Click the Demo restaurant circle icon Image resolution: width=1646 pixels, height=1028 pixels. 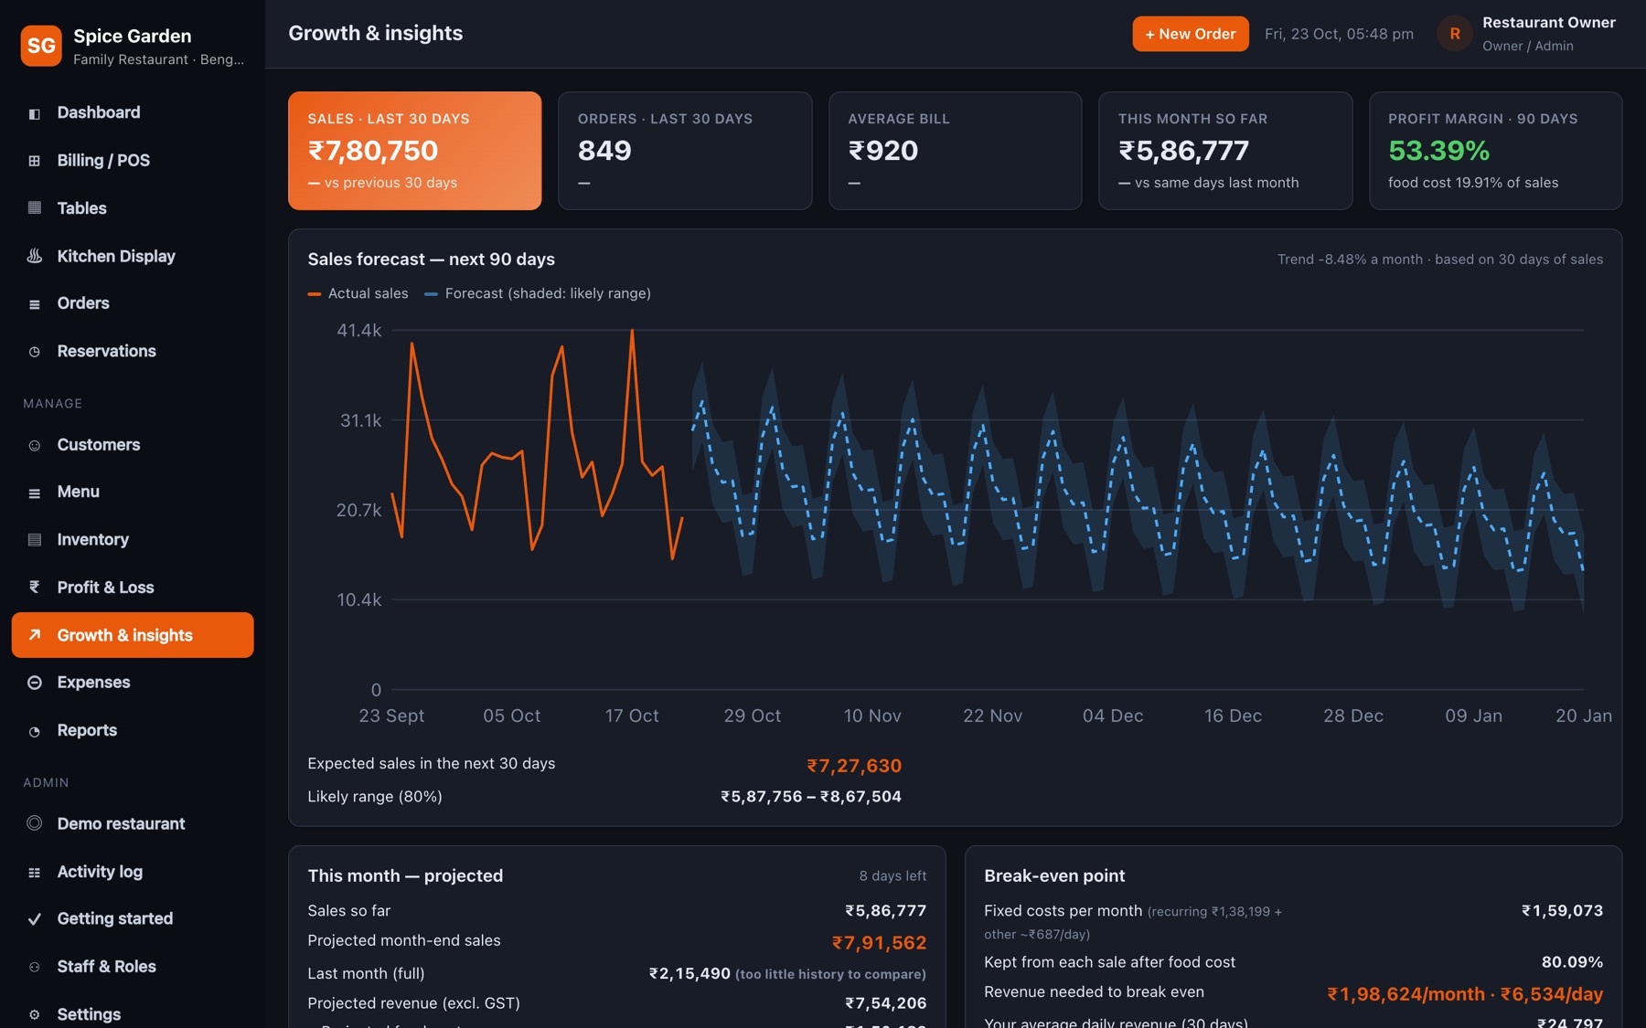[x=35, y=823]
